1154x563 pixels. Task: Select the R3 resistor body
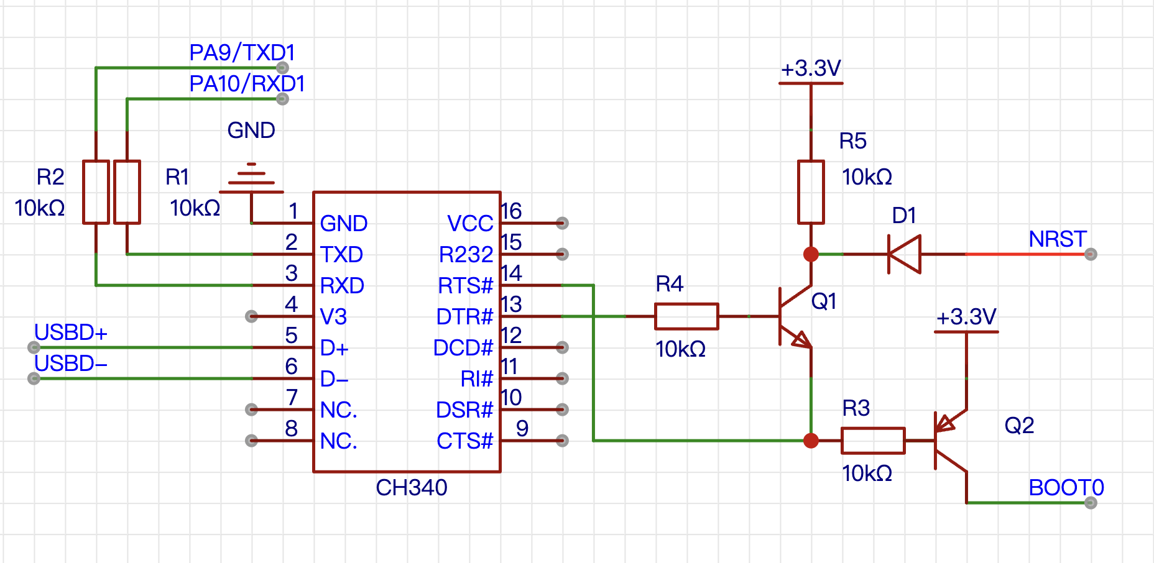[873, 441]
